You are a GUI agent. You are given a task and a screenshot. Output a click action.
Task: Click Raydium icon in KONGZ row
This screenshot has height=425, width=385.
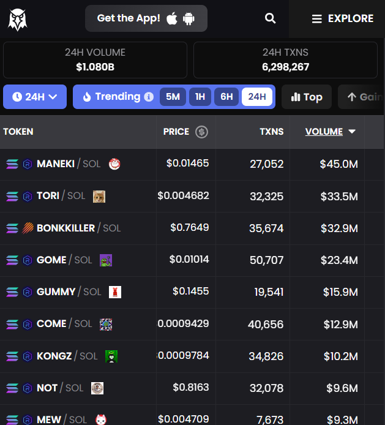point(28,356)
